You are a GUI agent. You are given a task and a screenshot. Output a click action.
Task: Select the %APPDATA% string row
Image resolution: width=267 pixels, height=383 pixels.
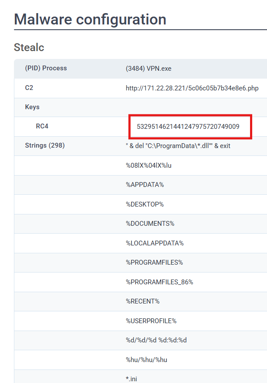point(145,184)
